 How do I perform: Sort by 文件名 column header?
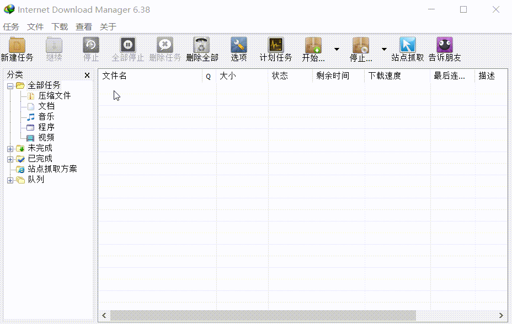[150, 76]
